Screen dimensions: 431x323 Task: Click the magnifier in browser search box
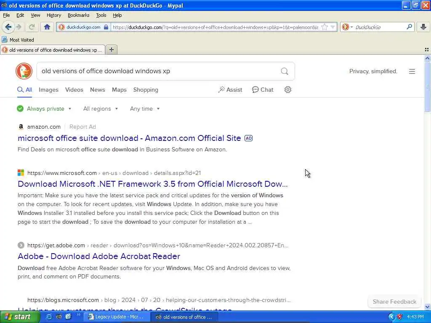tap(409, 27)
